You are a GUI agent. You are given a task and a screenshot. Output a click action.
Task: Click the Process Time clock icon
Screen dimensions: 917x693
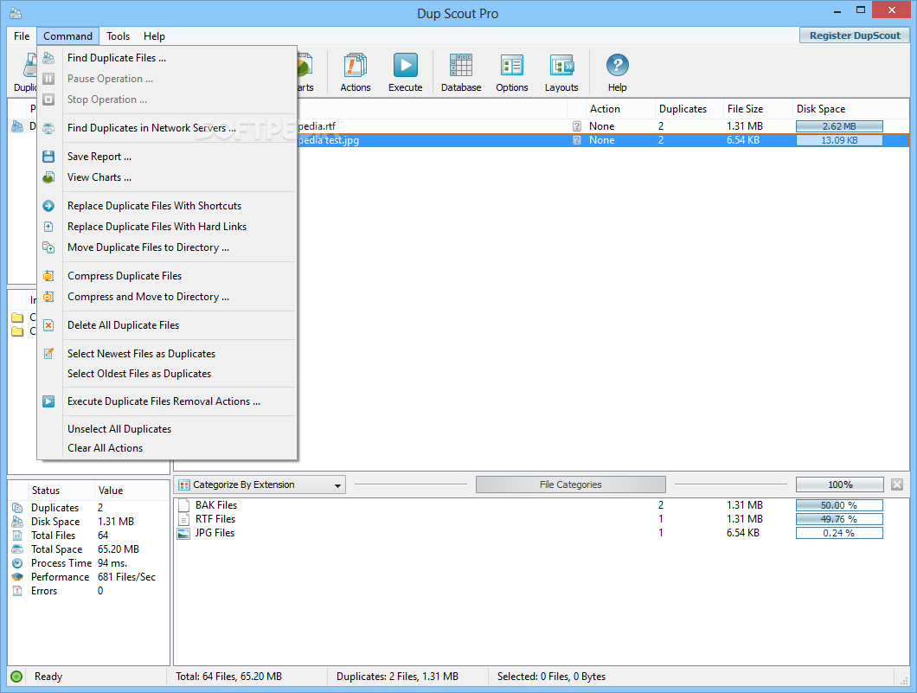point(17,563)
